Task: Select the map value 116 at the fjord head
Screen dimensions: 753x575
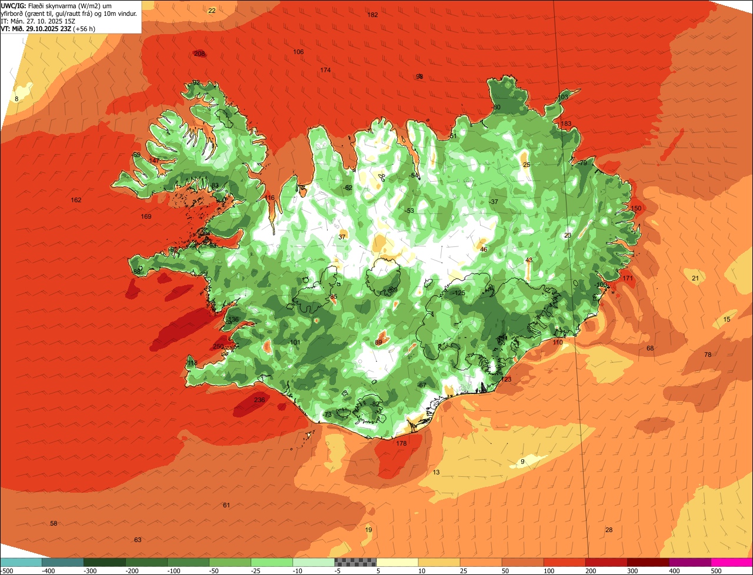Action: [x=269, y=198]
